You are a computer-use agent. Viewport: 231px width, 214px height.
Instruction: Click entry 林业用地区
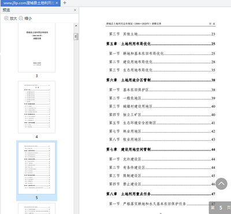pos(162,132)
